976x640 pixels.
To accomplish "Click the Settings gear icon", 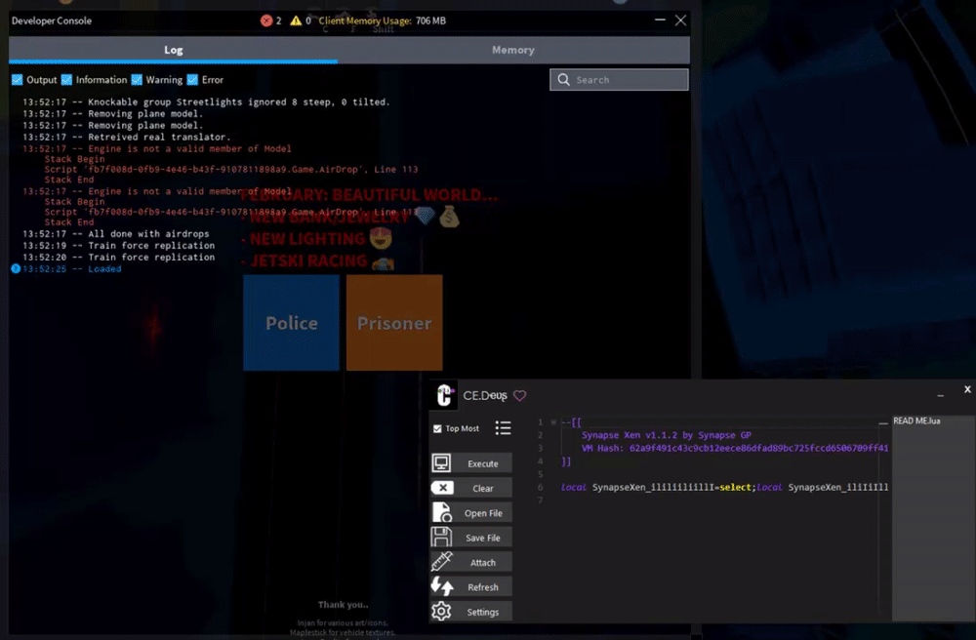I will tap(441, 612).
